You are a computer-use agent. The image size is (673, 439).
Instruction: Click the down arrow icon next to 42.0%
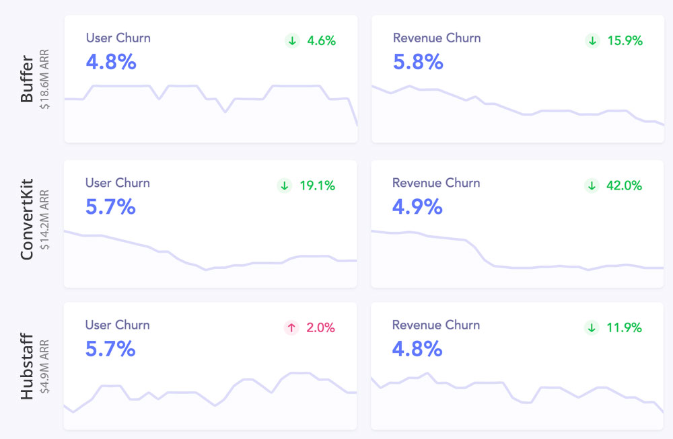point(592,186)
